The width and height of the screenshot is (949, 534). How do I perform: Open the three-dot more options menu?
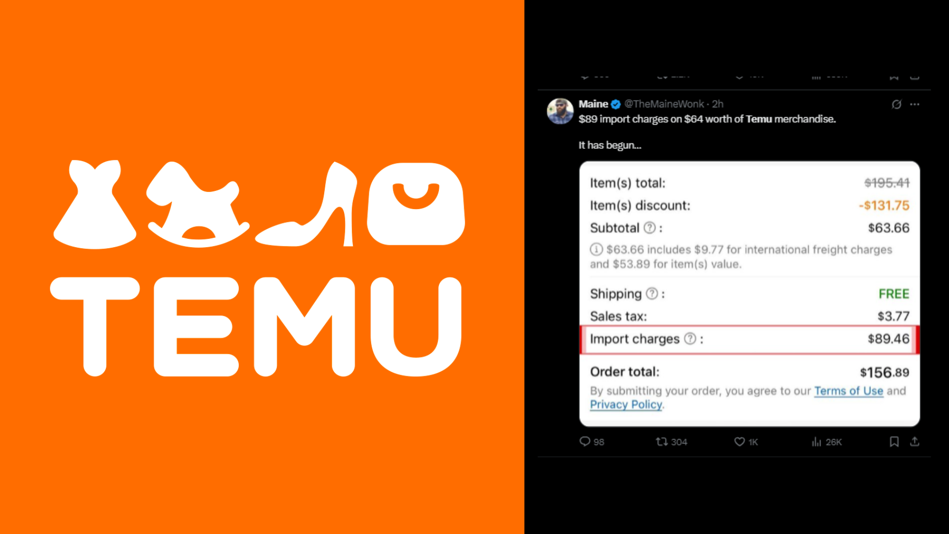pyautogui.click(x=915, y=104)
